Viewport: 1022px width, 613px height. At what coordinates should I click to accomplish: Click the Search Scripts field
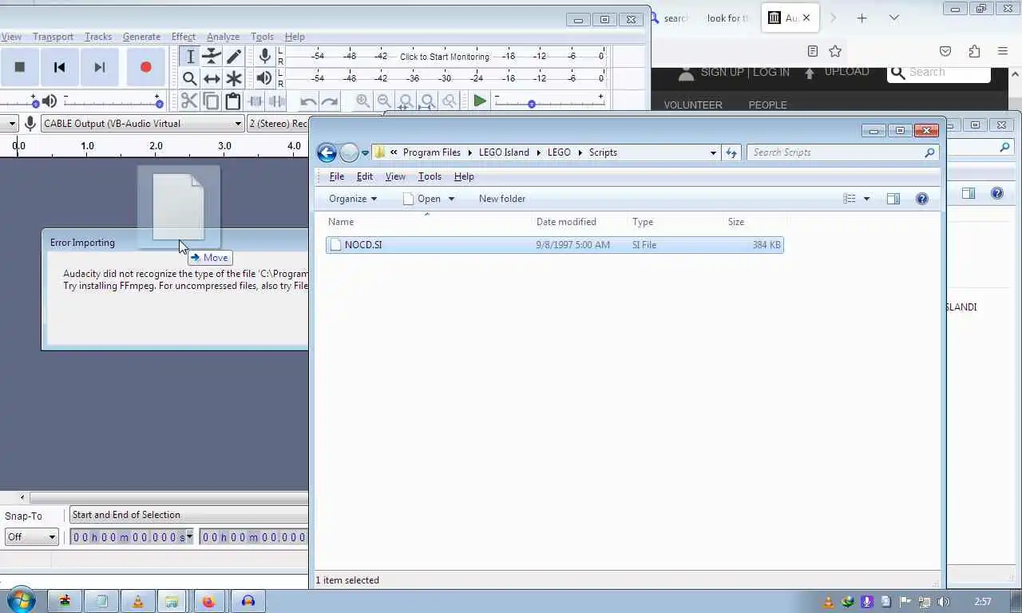[x=843, y=152]
